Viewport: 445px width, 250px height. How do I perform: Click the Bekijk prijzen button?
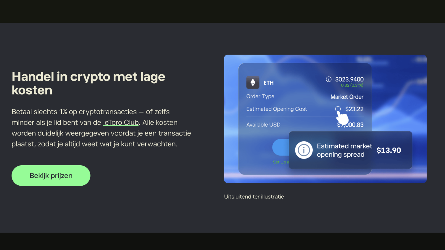51,176
